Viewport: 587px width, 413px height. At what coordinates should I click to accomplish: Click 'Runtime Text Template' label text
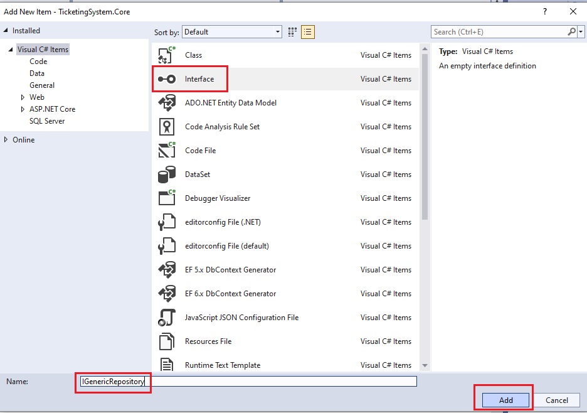(223, 365)
